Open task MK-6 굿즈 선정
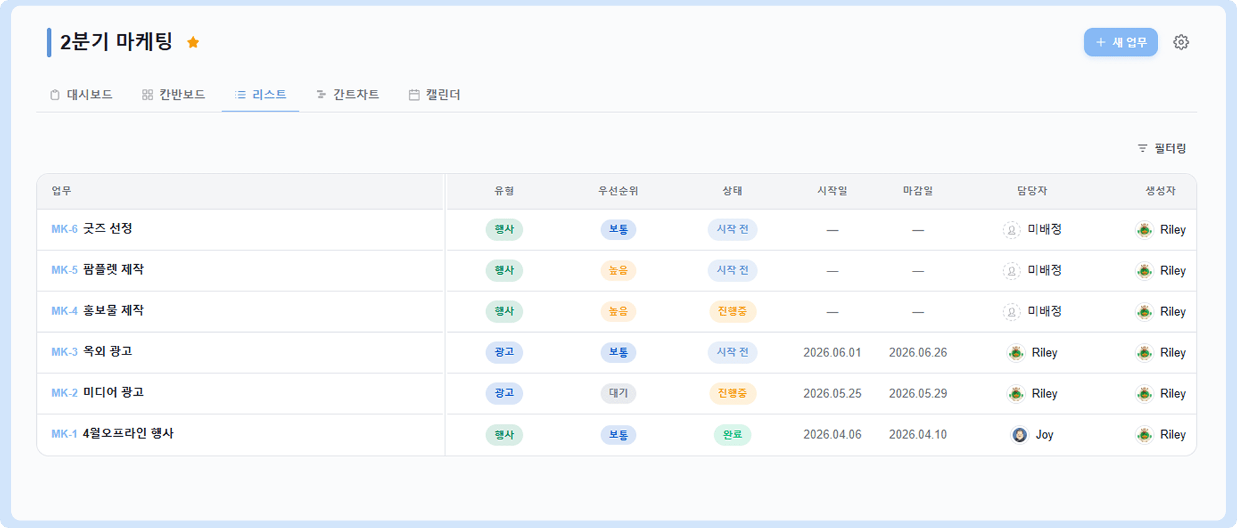Screen dimensions: 1237x528 coord(92,228)
